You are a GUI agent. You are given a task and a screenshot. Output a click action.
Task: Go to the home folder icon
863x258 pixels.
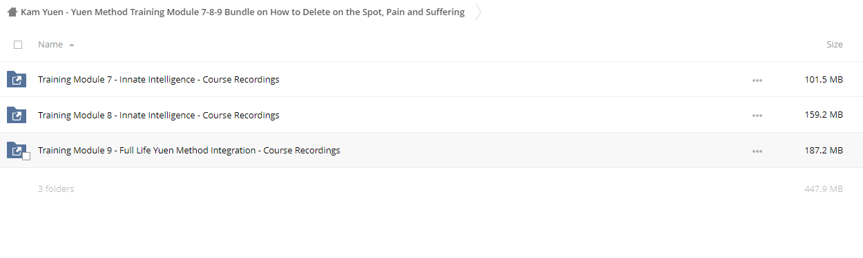coord(12,12)
